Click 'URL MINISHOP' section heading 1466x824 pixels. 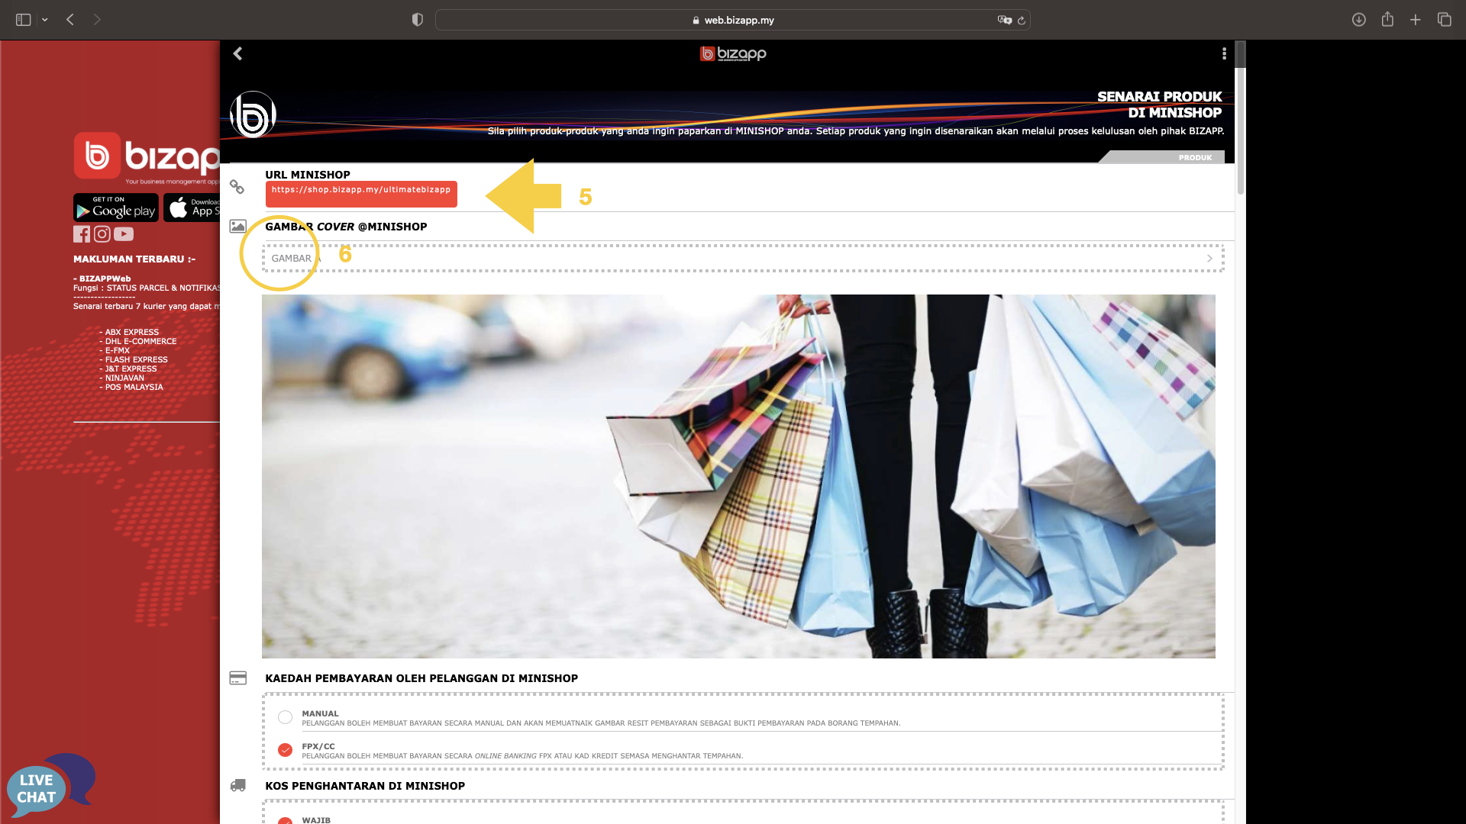click(308, 175)
